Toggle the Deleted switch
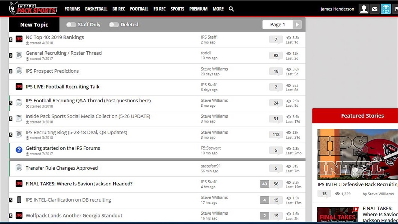This screenshot has width=398, height=224. pyautogui.click(x=114, y=25)
